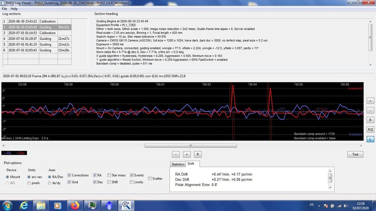Click down arrow of Drift panel scrollbar
Viewport: 376px width, 211px height.
330,187
